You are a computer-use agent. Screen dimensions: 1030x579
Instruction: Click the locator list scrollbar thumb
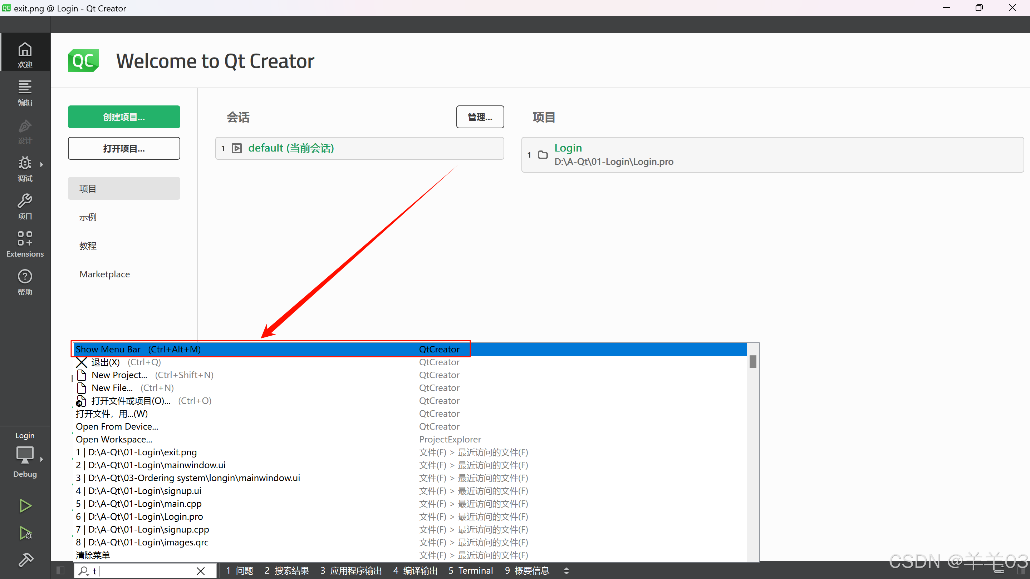tap(752, 362)
